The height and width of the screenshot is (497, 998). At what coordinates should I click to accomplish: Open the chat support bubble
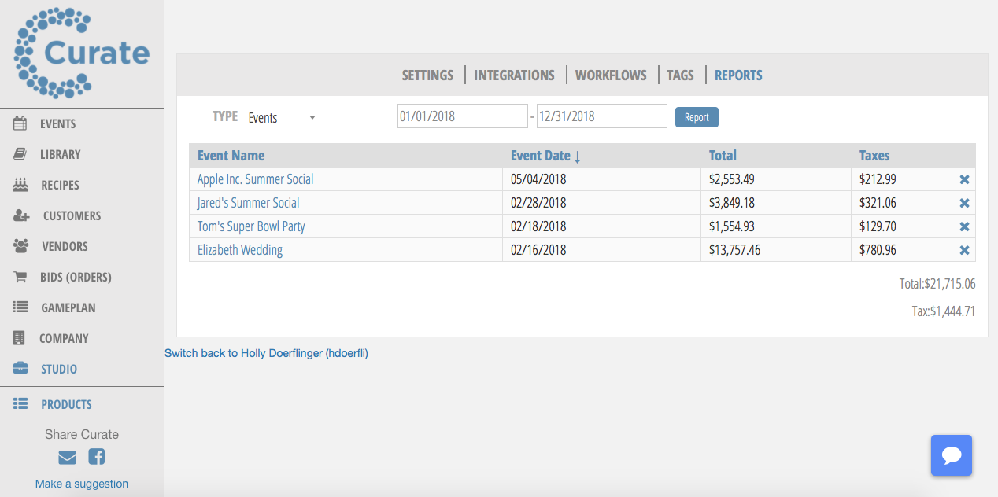pos(951,455)
